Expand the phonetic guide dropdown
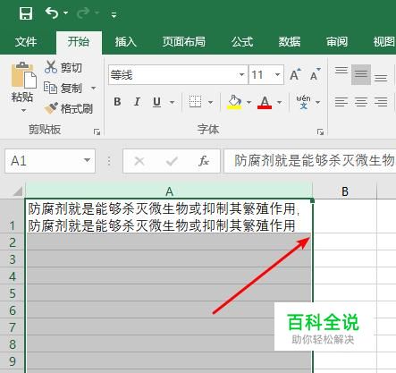The width and height of the screenshot is (396, 373). pyautogui.click(x=317, y=102)
